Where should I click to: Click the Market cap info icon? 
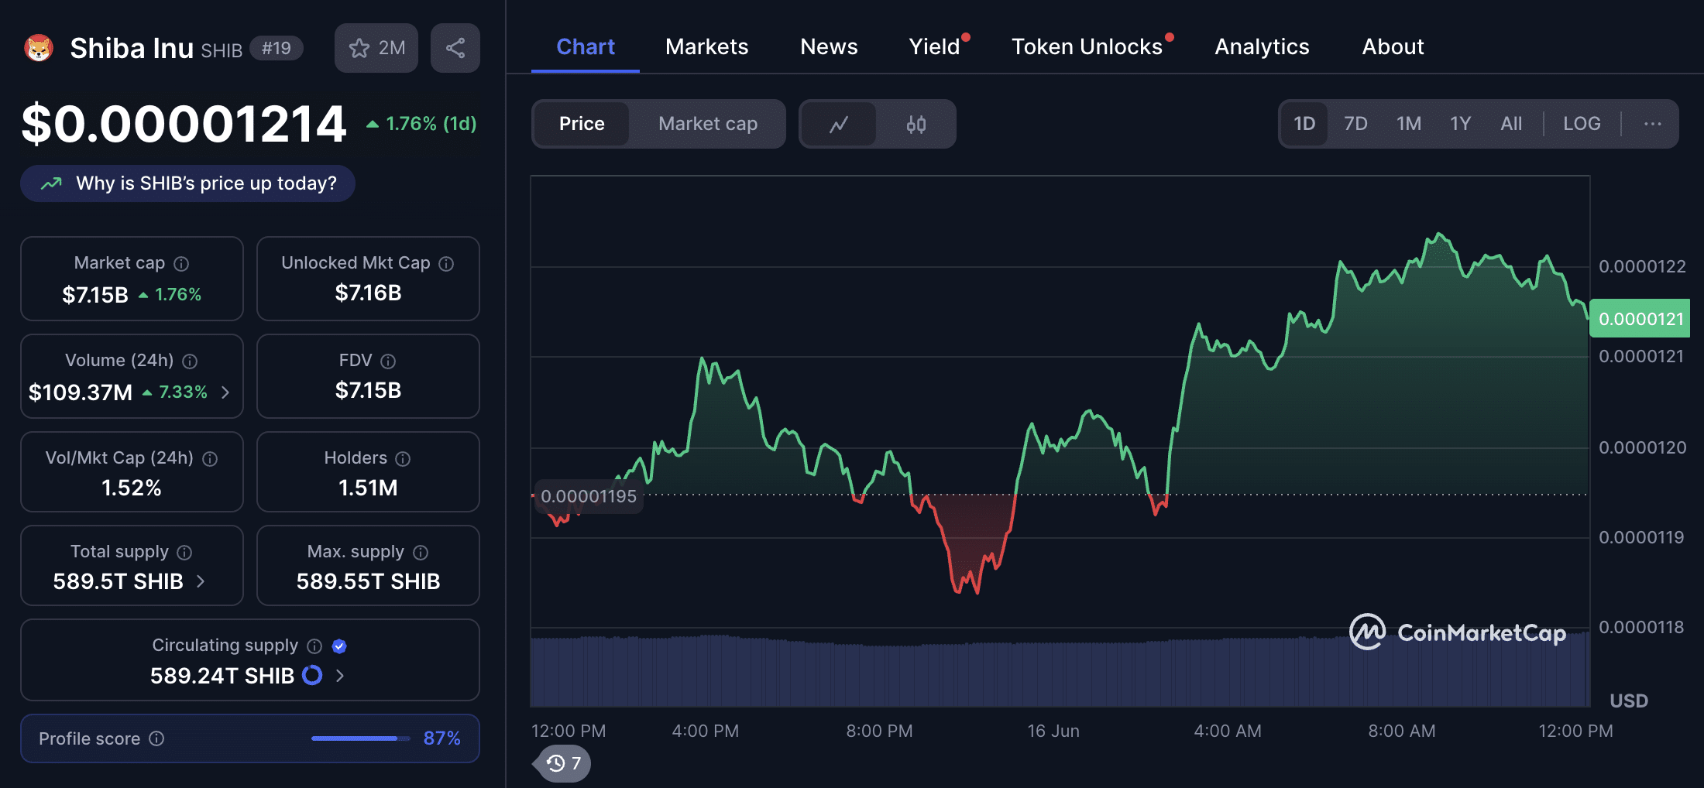[x=181, y=264]
